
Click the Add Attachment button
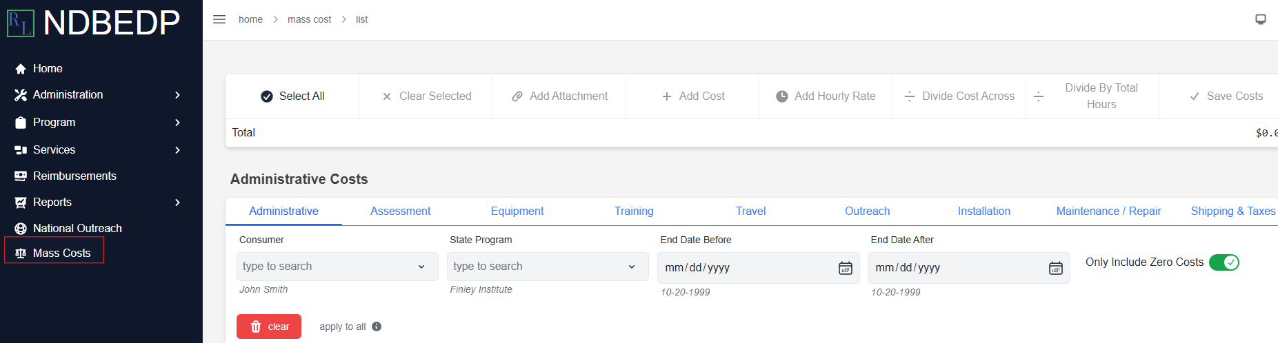pyautogui.click(x=559, y=96)
